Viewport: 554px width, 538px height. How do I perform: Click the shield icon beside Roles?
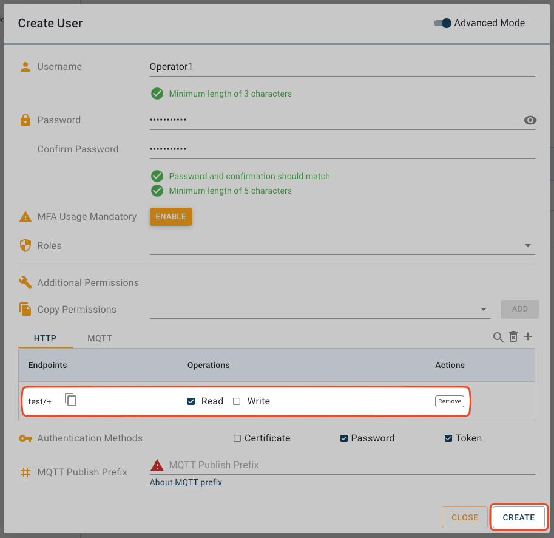click(25, 246)
